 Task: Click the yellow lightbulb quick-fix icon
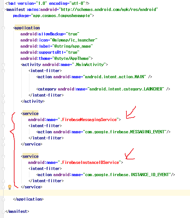click(10, 187)
